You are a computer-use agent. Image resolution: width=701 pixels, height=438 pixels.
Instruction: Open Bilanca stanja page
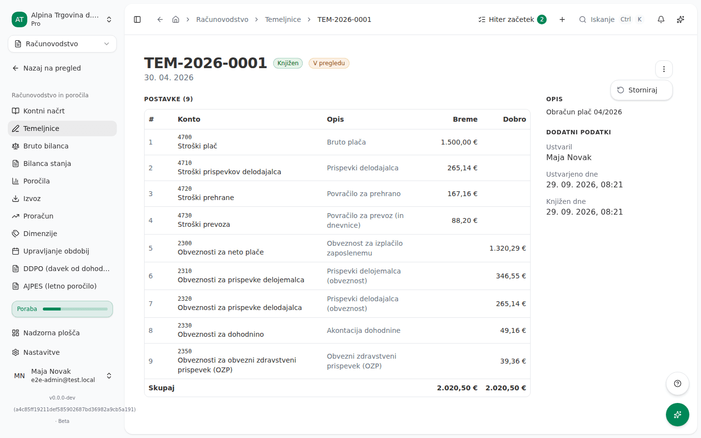click(x=62, y=164)
